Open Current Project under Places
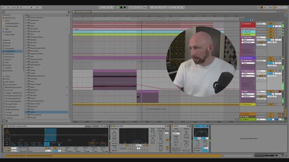Screen dimensions: 289x162 [x=11, y=85]
